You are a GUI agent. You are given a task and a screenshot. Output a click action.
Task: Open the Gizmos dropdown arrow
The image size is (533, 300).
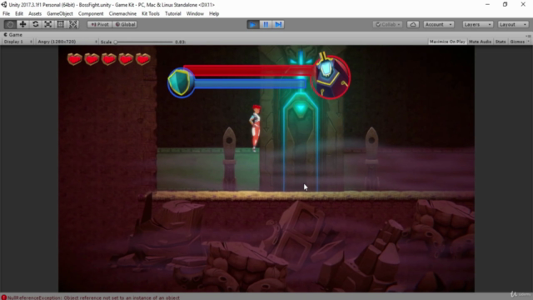tap(528, 42)
